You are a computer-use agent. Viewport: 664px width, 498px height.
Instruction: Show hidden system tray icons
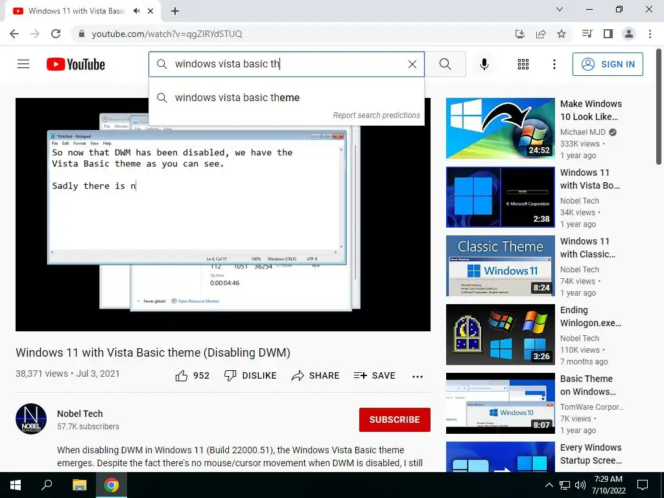coord(549,485)
